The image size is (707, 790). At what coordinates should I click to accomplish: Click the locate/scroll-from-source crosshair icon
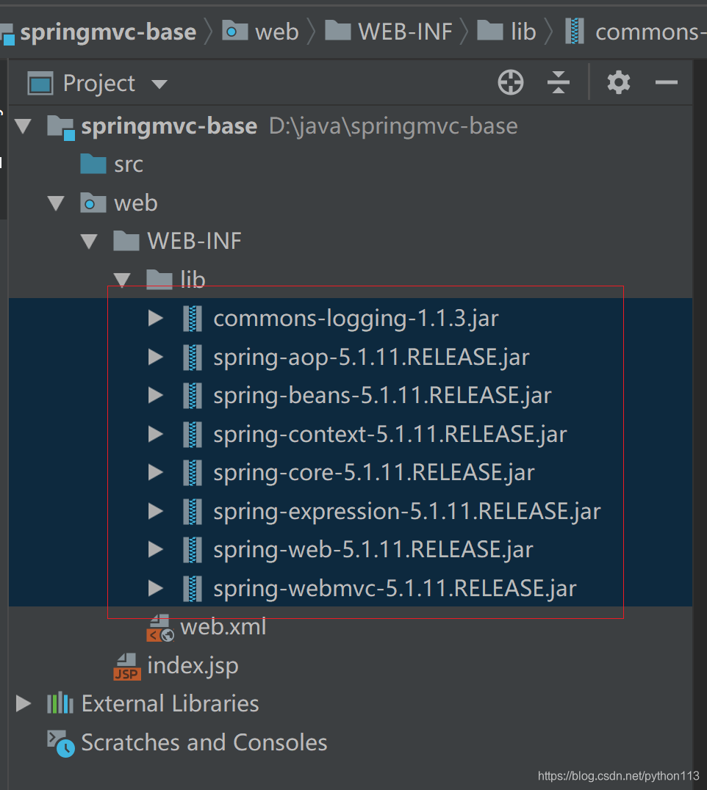pyautogui.click(x=510, y=82)
